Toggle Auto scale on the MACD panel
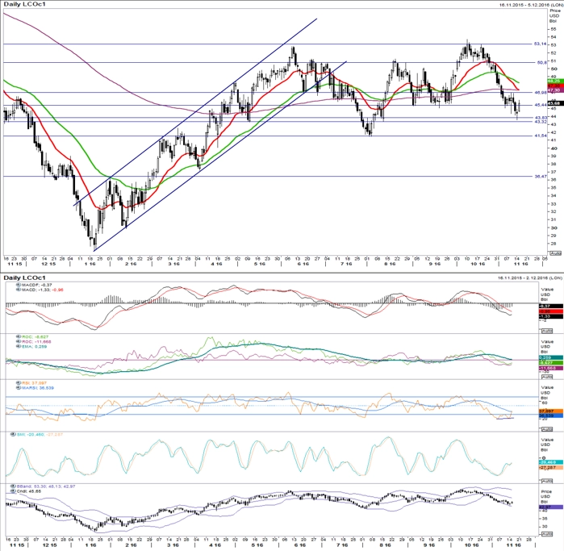564x551 pixels. click(547, 331)
